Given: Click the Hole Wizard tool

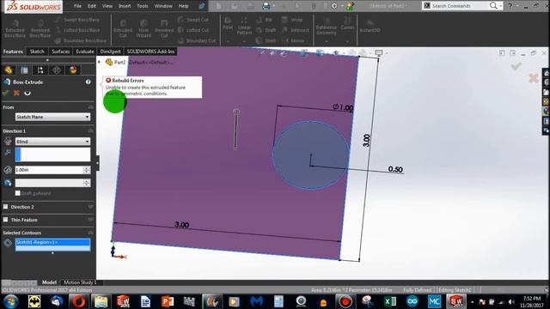Looking at the screenshot, I should click(144, 28).
